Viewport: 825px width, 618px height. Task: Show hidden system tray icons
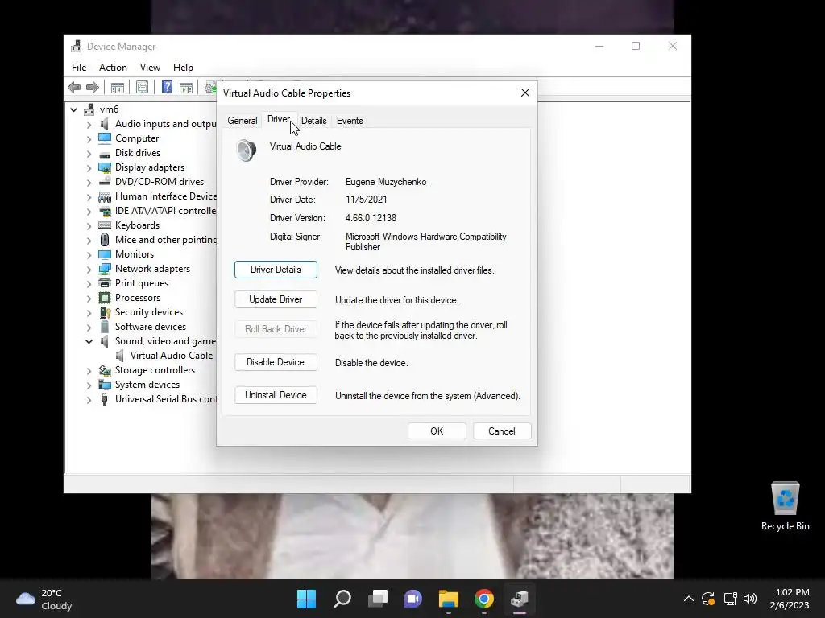[x=688, y=599]
